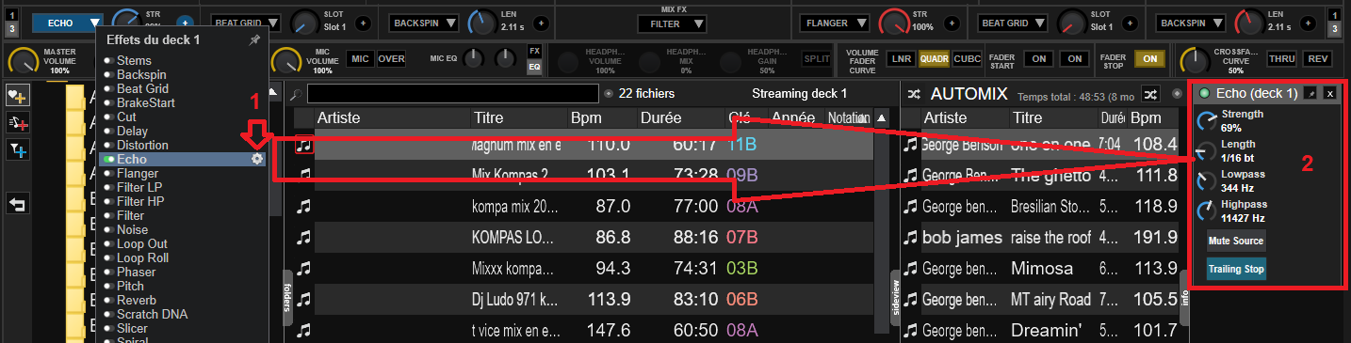Screen dimensions: 1351x343
Task: Click the browser search input field
Action: 453,94
